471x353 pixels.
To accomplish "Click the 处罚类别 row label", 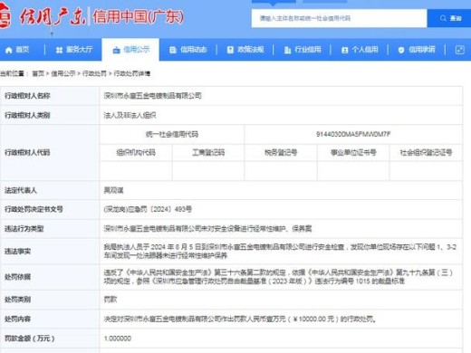I will 17,300.
